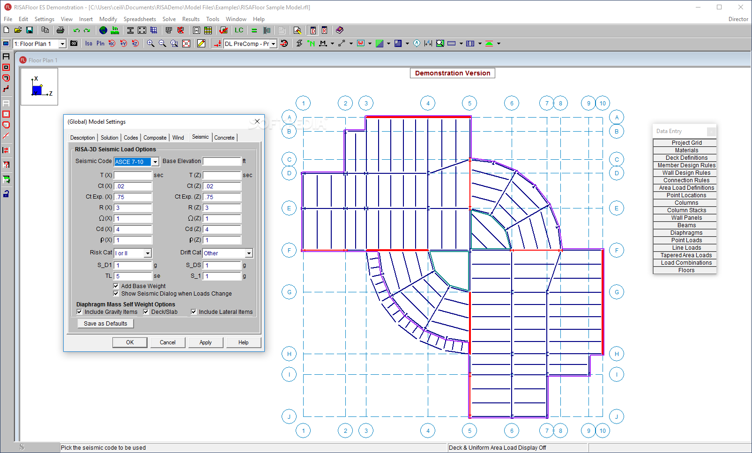
Task: Open the Spreadsheets menu
Action: [140, 19]
